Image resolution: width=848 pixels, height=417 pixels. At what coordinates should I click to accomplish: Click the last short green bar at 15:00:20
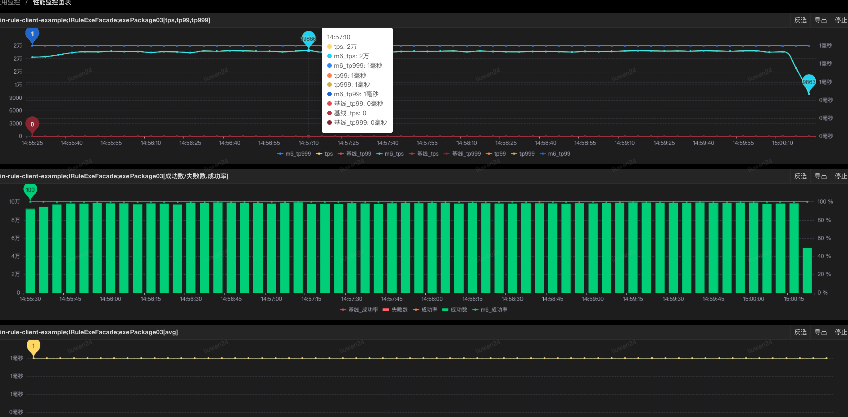[807, 270]
